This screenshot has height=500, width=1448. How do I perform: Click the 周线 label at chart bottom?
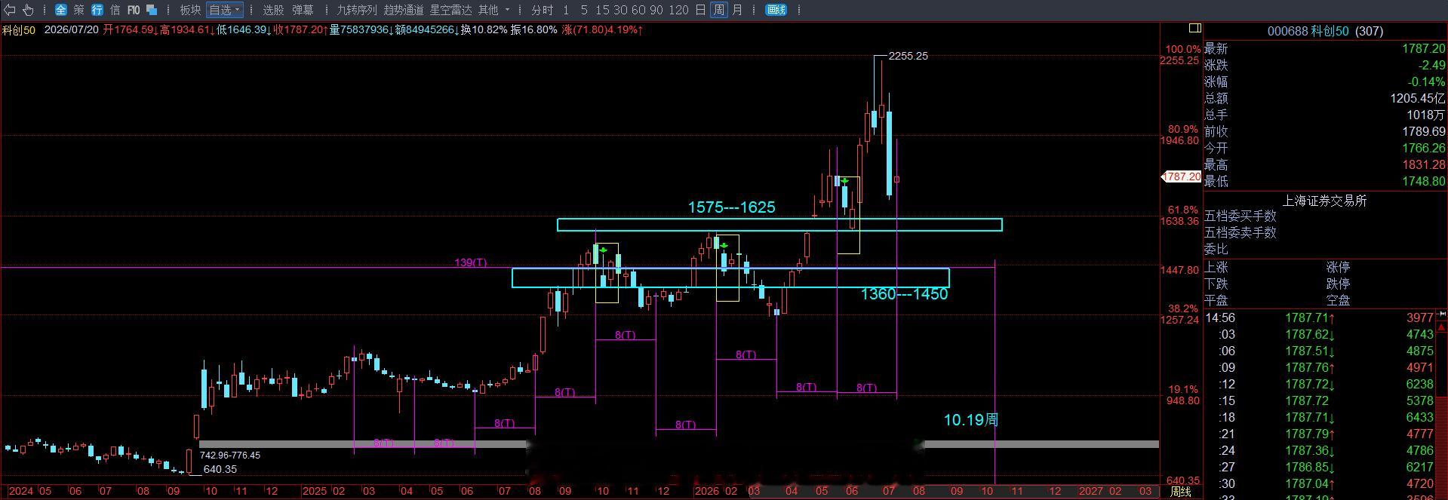click(1180, 492)
